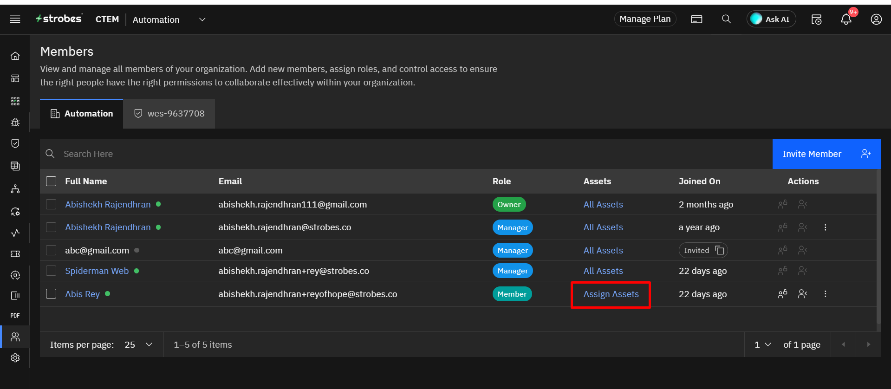The image size is (891, 389).
Task: Click the Invite Member button
Action: [826, 154]
